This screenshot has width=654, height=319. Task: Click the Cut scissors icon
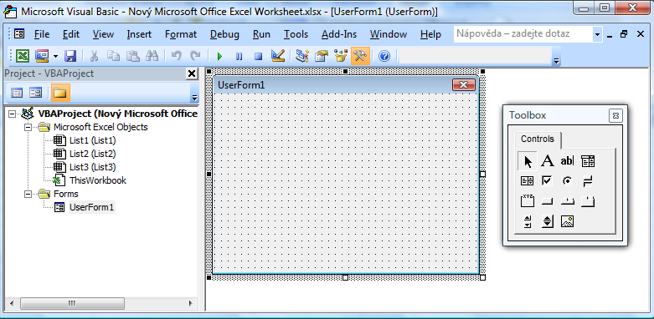coord(95,56)
